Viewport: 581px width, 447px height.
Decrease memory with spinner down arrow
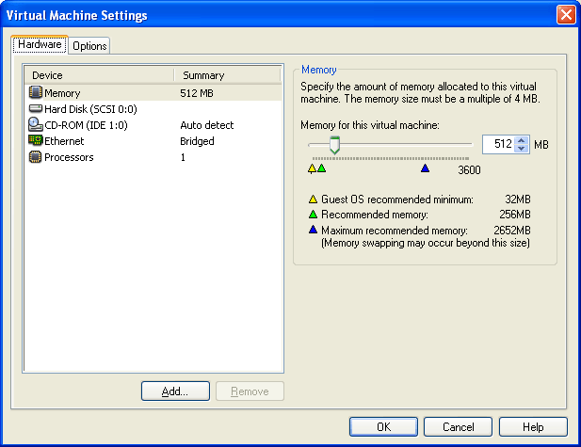(522, 150)
